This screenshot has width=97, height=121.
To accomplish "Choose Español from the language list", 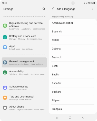I will pos(73,83).
